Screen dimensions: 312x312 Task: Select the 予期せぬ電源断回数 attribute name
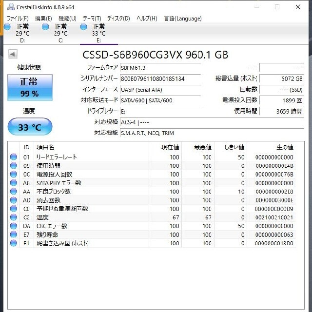[62, 209]
